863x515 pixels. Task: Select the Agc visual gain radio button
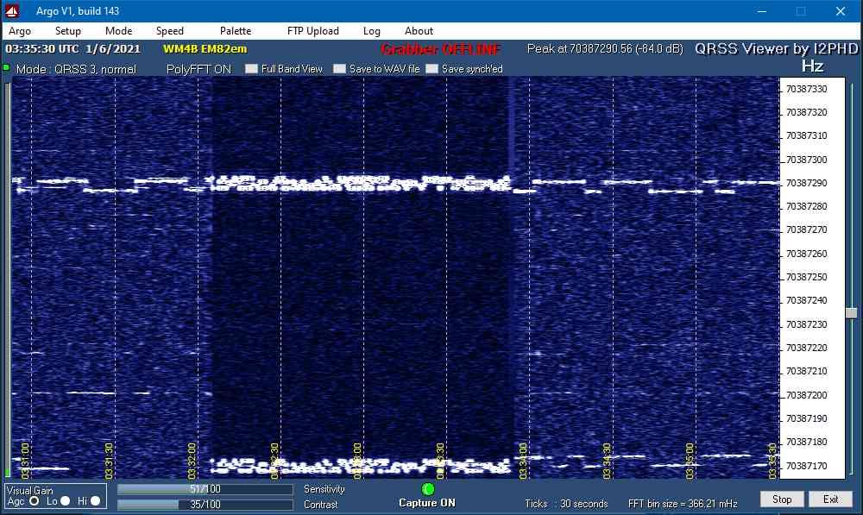pos(35,501)
